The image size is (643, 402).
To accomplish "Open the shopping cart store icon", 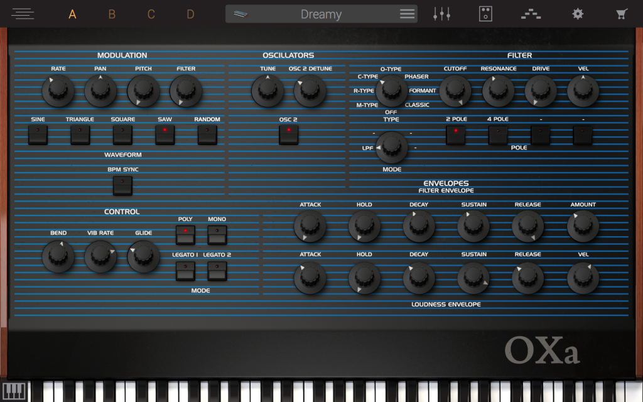I will point(622,14).
